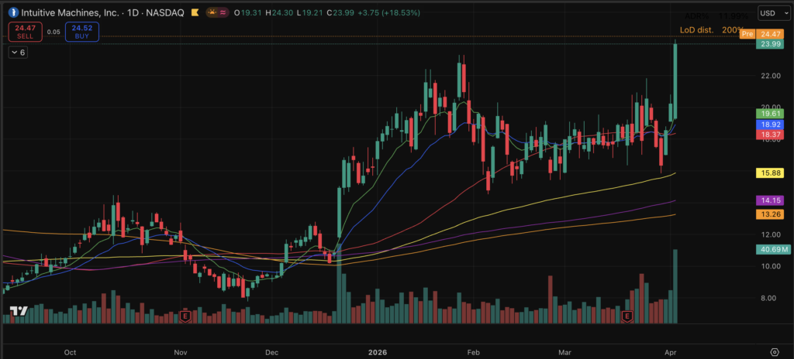The height and width of the screenshot is (359, 794).
Task: Click the 15.88 yellow moving average label
Action: pyautogui.click(x=770, y=173)
